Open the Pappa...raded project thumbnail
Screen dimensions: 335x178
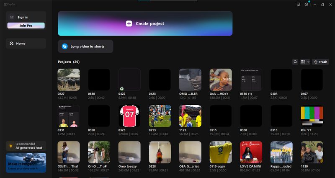coord(281,152)
